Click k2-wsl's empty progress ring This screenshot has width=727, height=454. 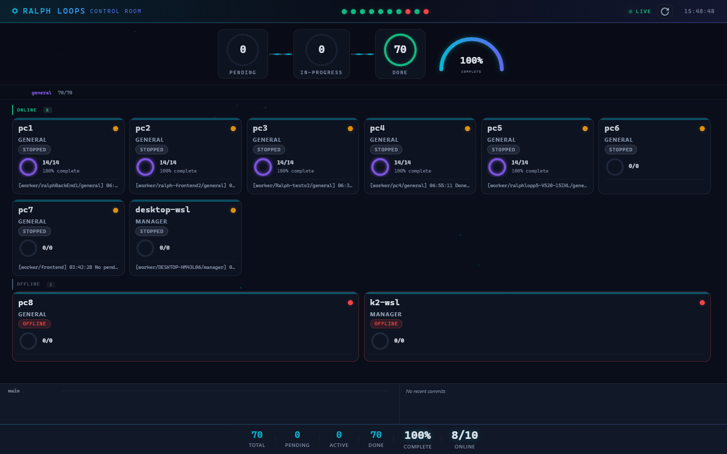coord(380,341)
